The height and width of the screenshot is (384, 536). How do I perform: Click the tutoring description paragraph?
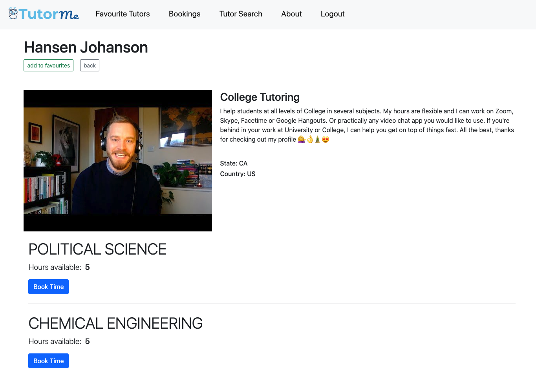coord(367,125)
